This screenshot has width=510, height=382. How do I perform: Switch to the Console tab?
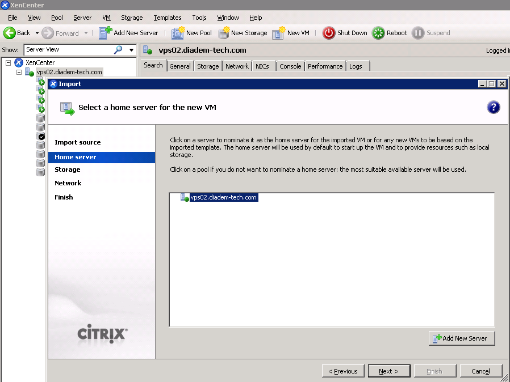pyautogui.click(x=290, y=66)
